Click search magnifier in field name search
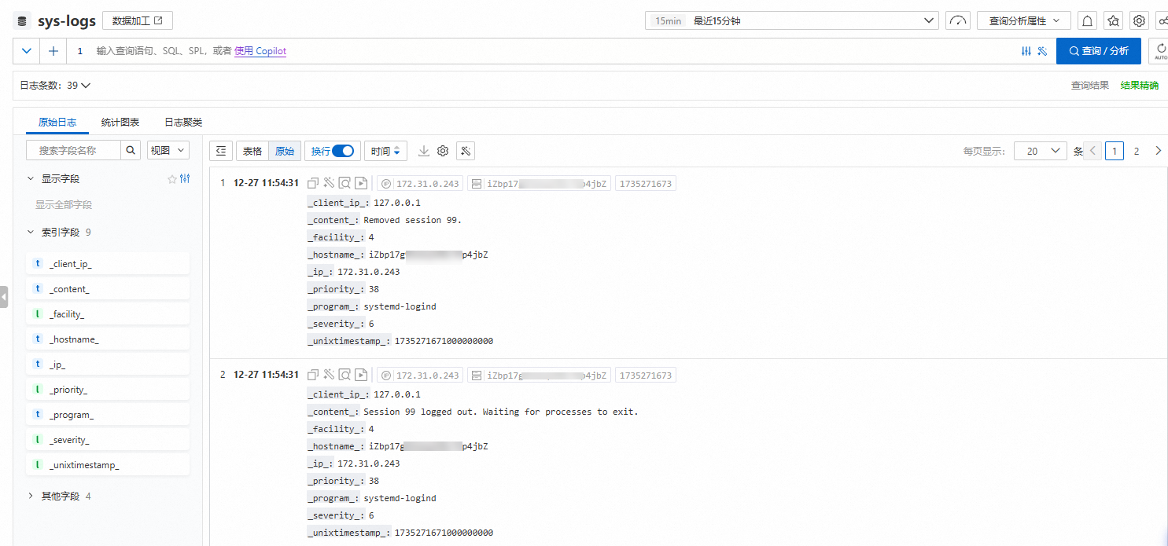The height and width of the screenshot is (546, 1168). tap(131, 150)
